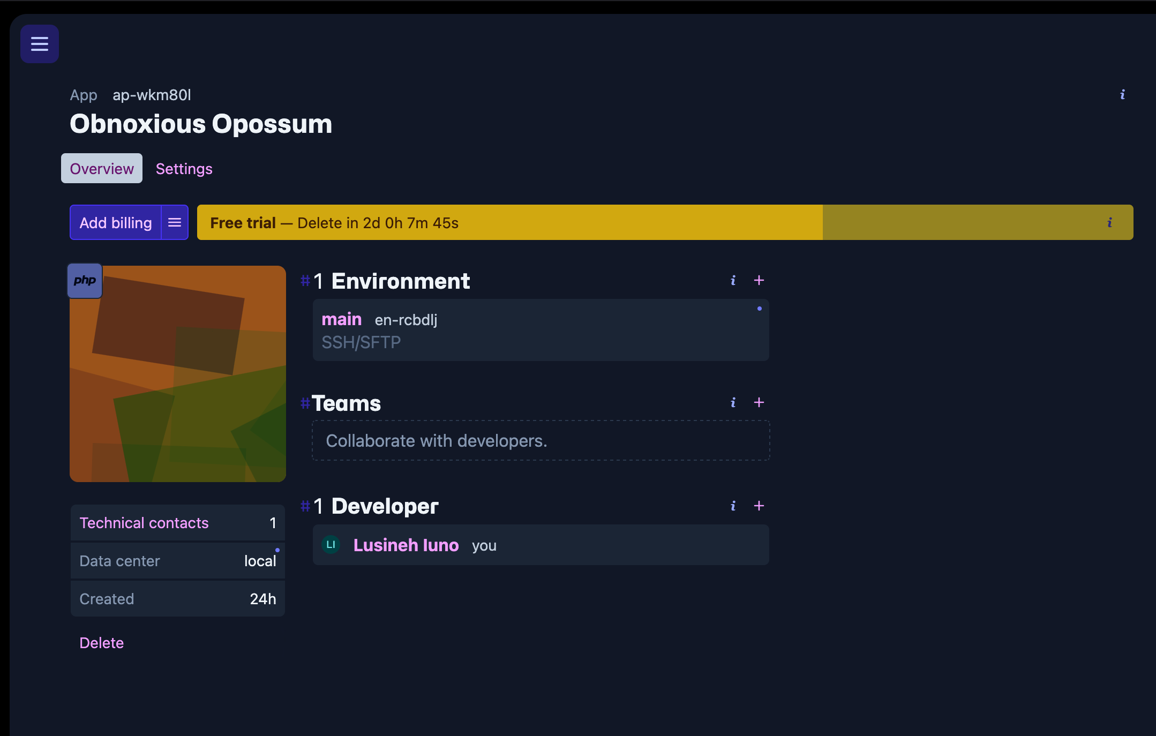Open the free trial banner info icon

(1110, 222)
